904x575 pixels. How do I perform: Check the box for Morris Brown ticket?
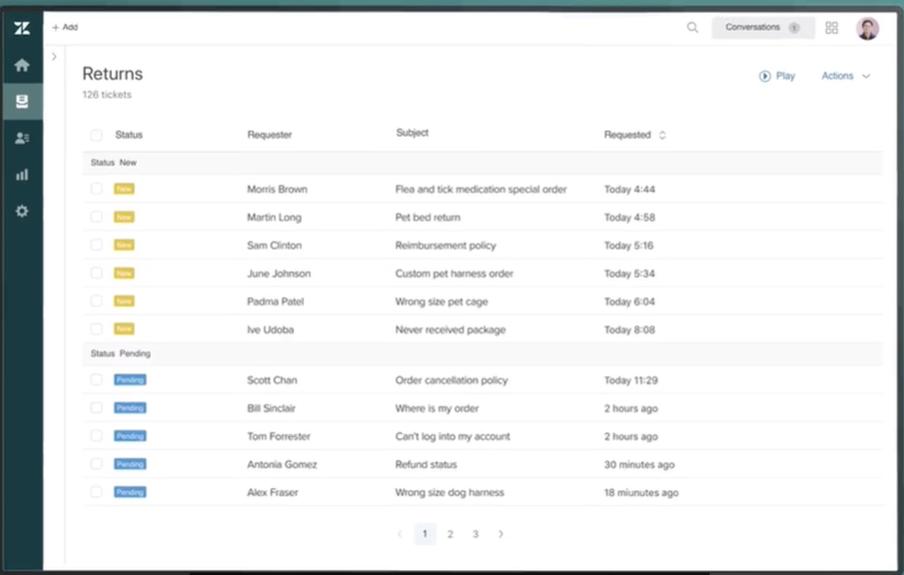click(96, 189)
